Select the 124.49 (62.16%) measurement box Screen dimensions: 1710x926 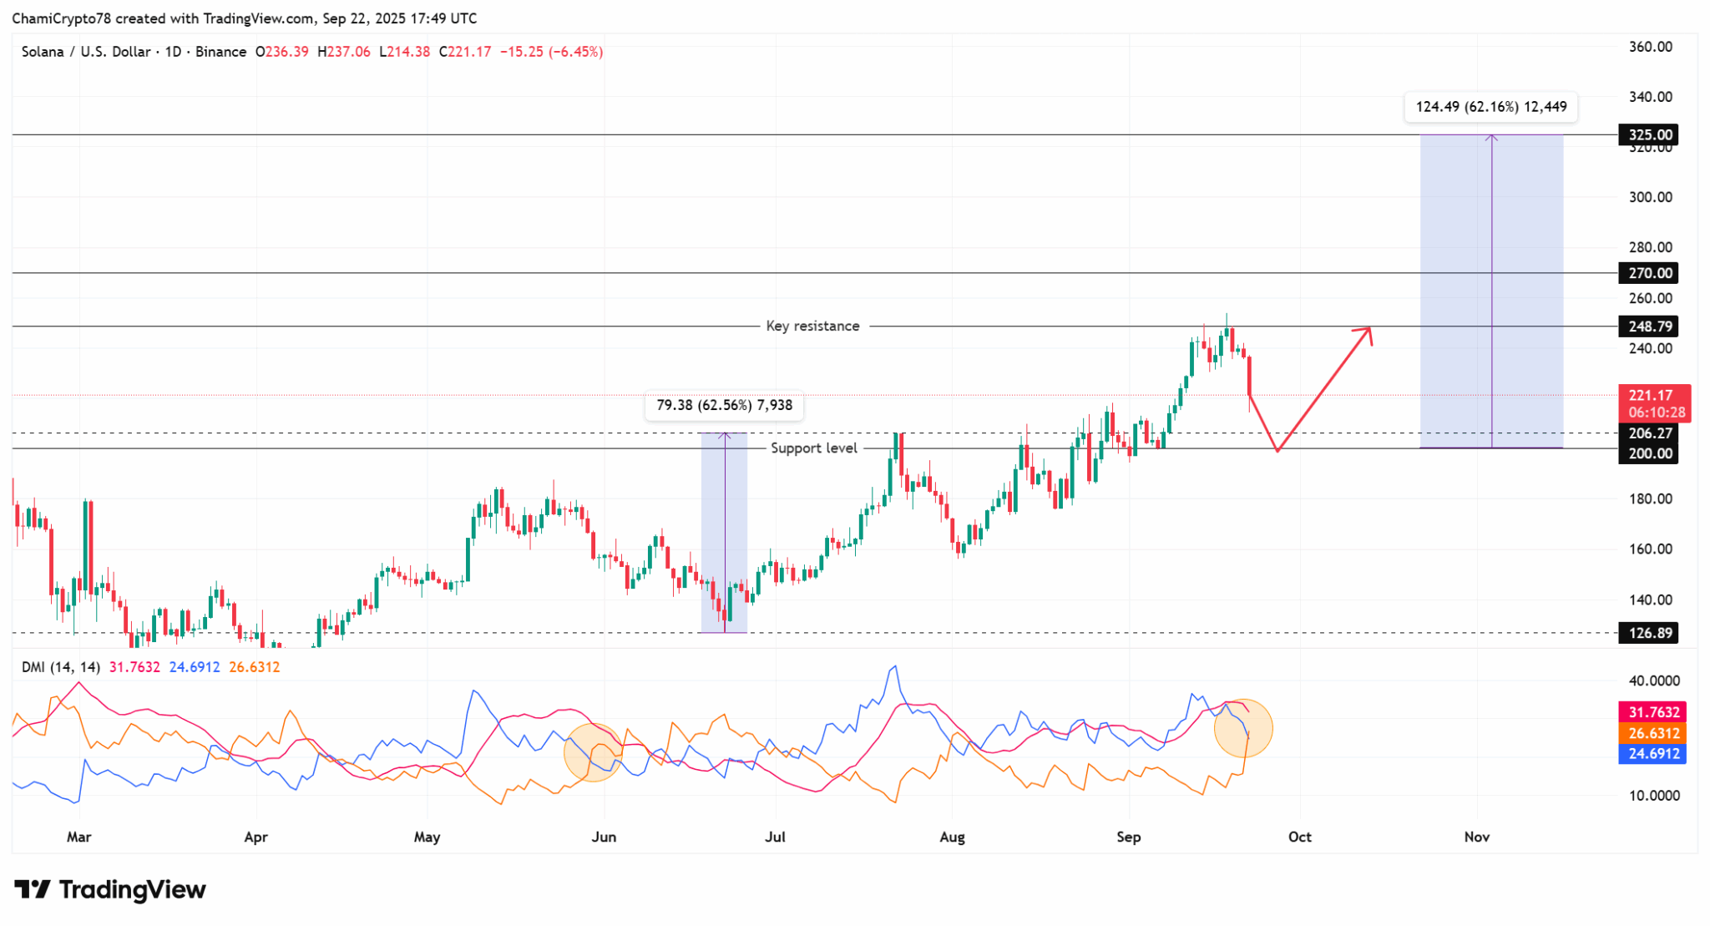point(1491,107)
